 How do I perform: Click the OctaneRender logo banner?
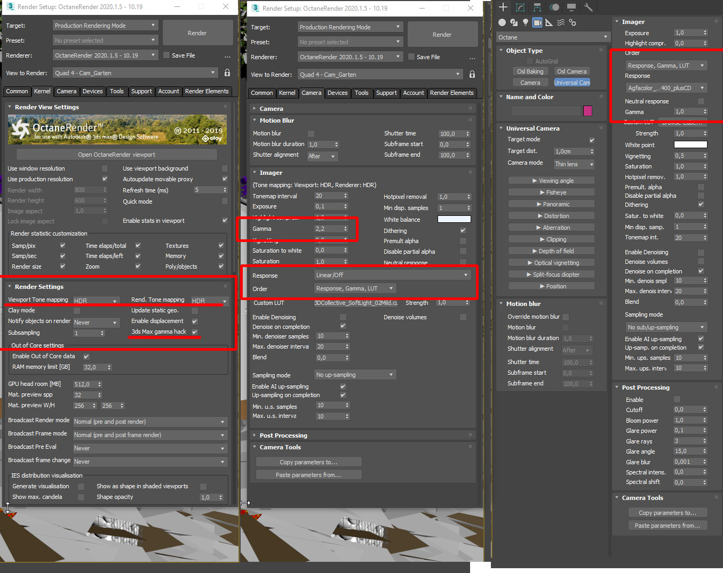pyautogui.click(x=117, y=131)
